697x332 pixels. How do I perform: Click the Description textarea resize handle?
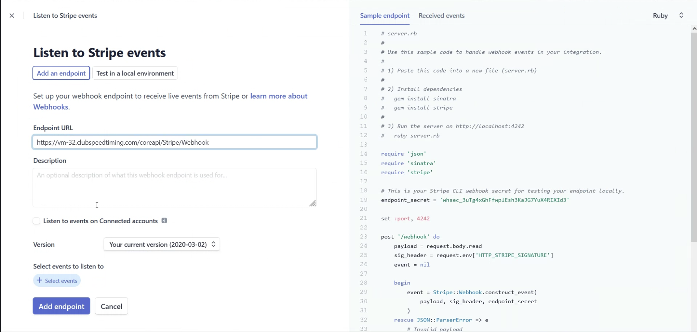[x=313, y=203]
